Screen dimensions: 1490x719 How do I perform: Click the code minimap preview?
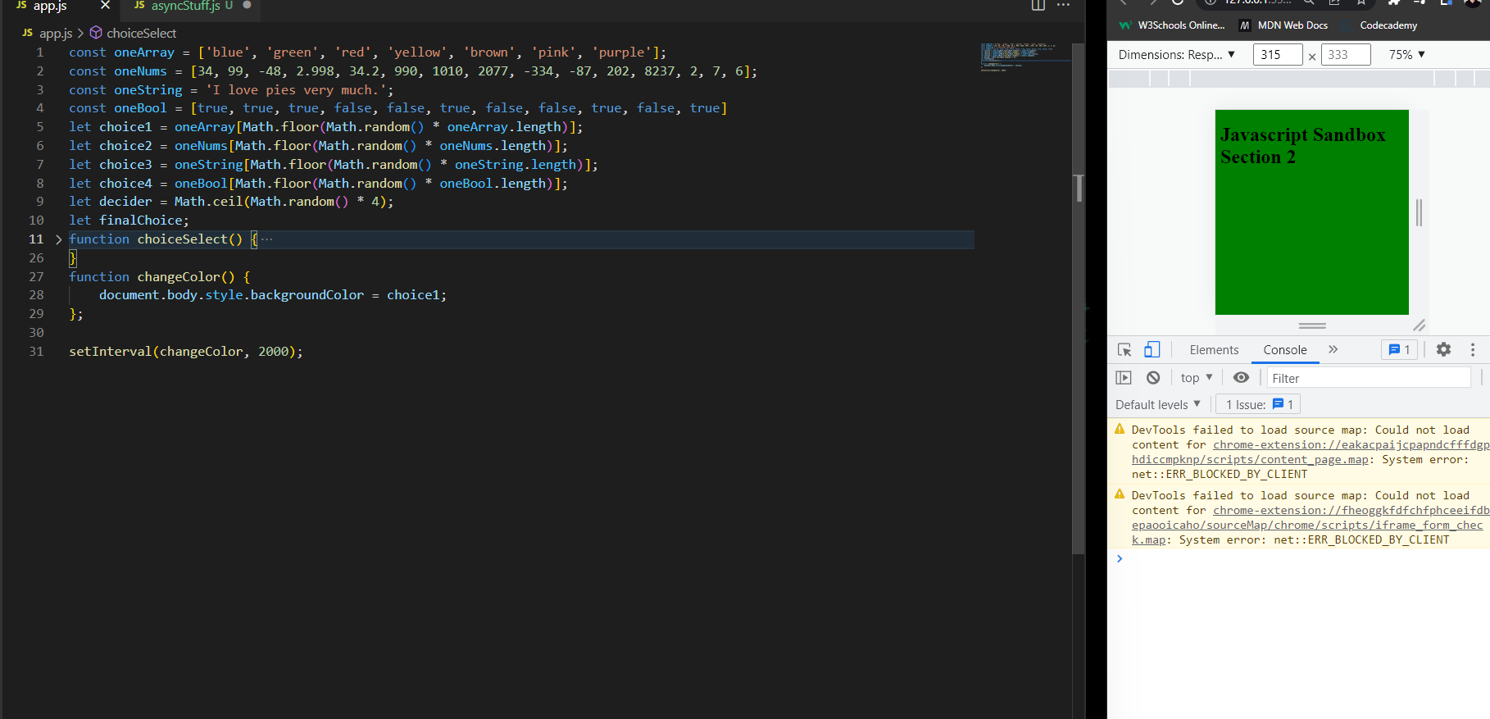tap(1025, 57)
